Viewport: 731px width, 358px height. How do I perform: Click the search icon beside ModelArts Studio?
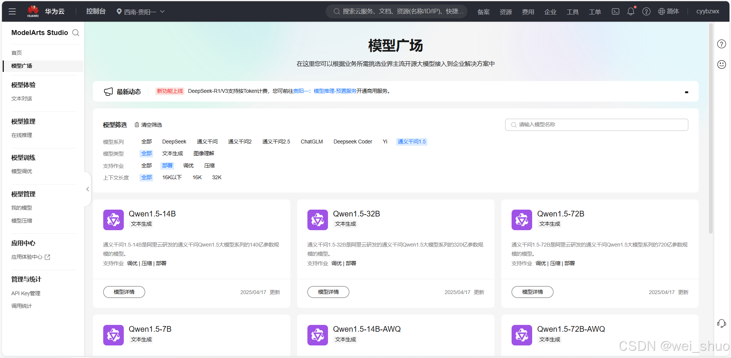tap(76, 33)
